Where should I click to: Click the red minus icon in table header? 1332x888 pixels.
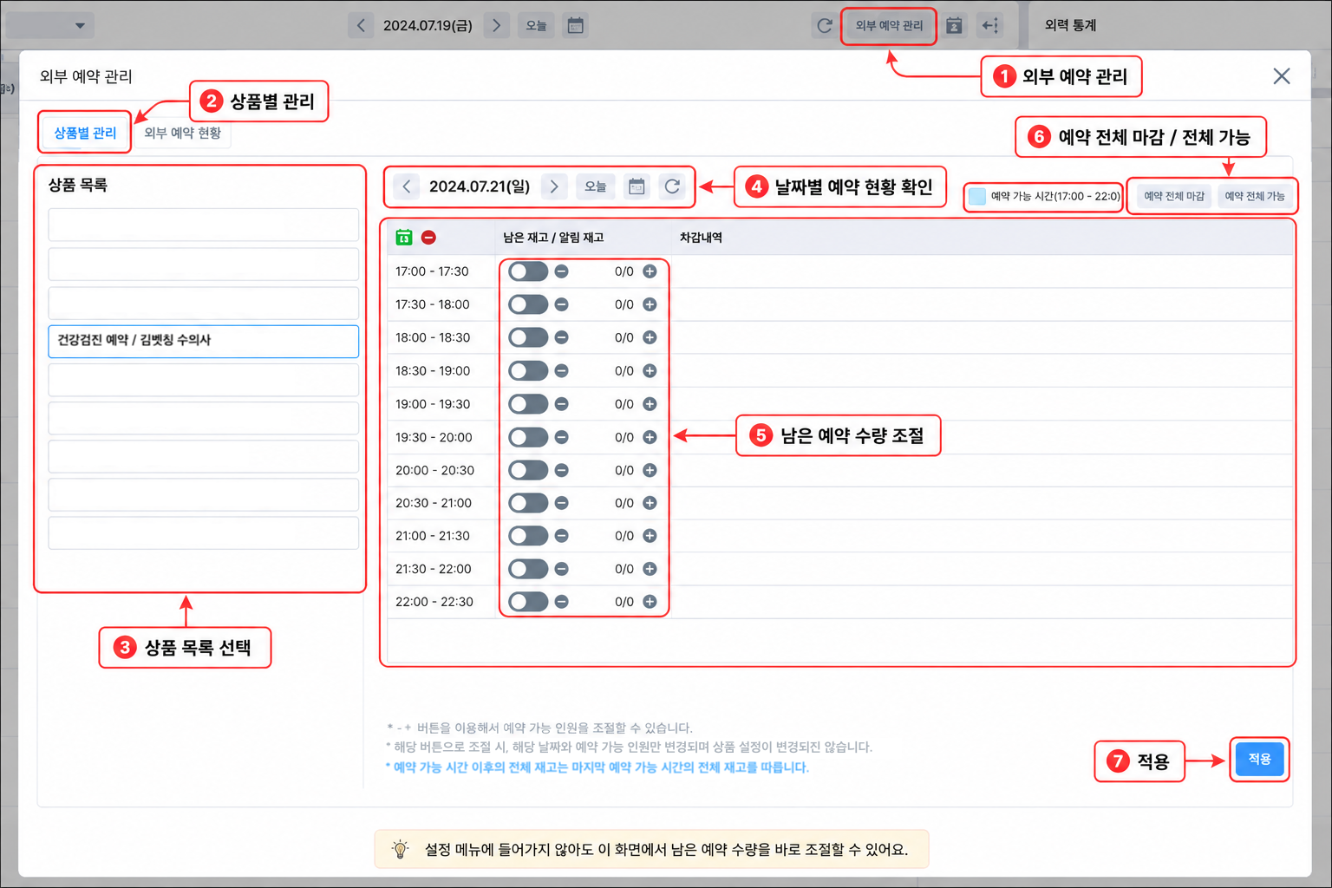coord(428,237)
